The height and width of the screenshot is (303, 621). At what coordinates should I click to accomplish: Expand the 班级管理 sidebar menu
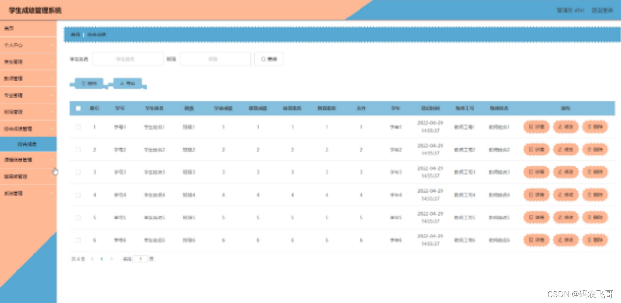tap(28, 112)
